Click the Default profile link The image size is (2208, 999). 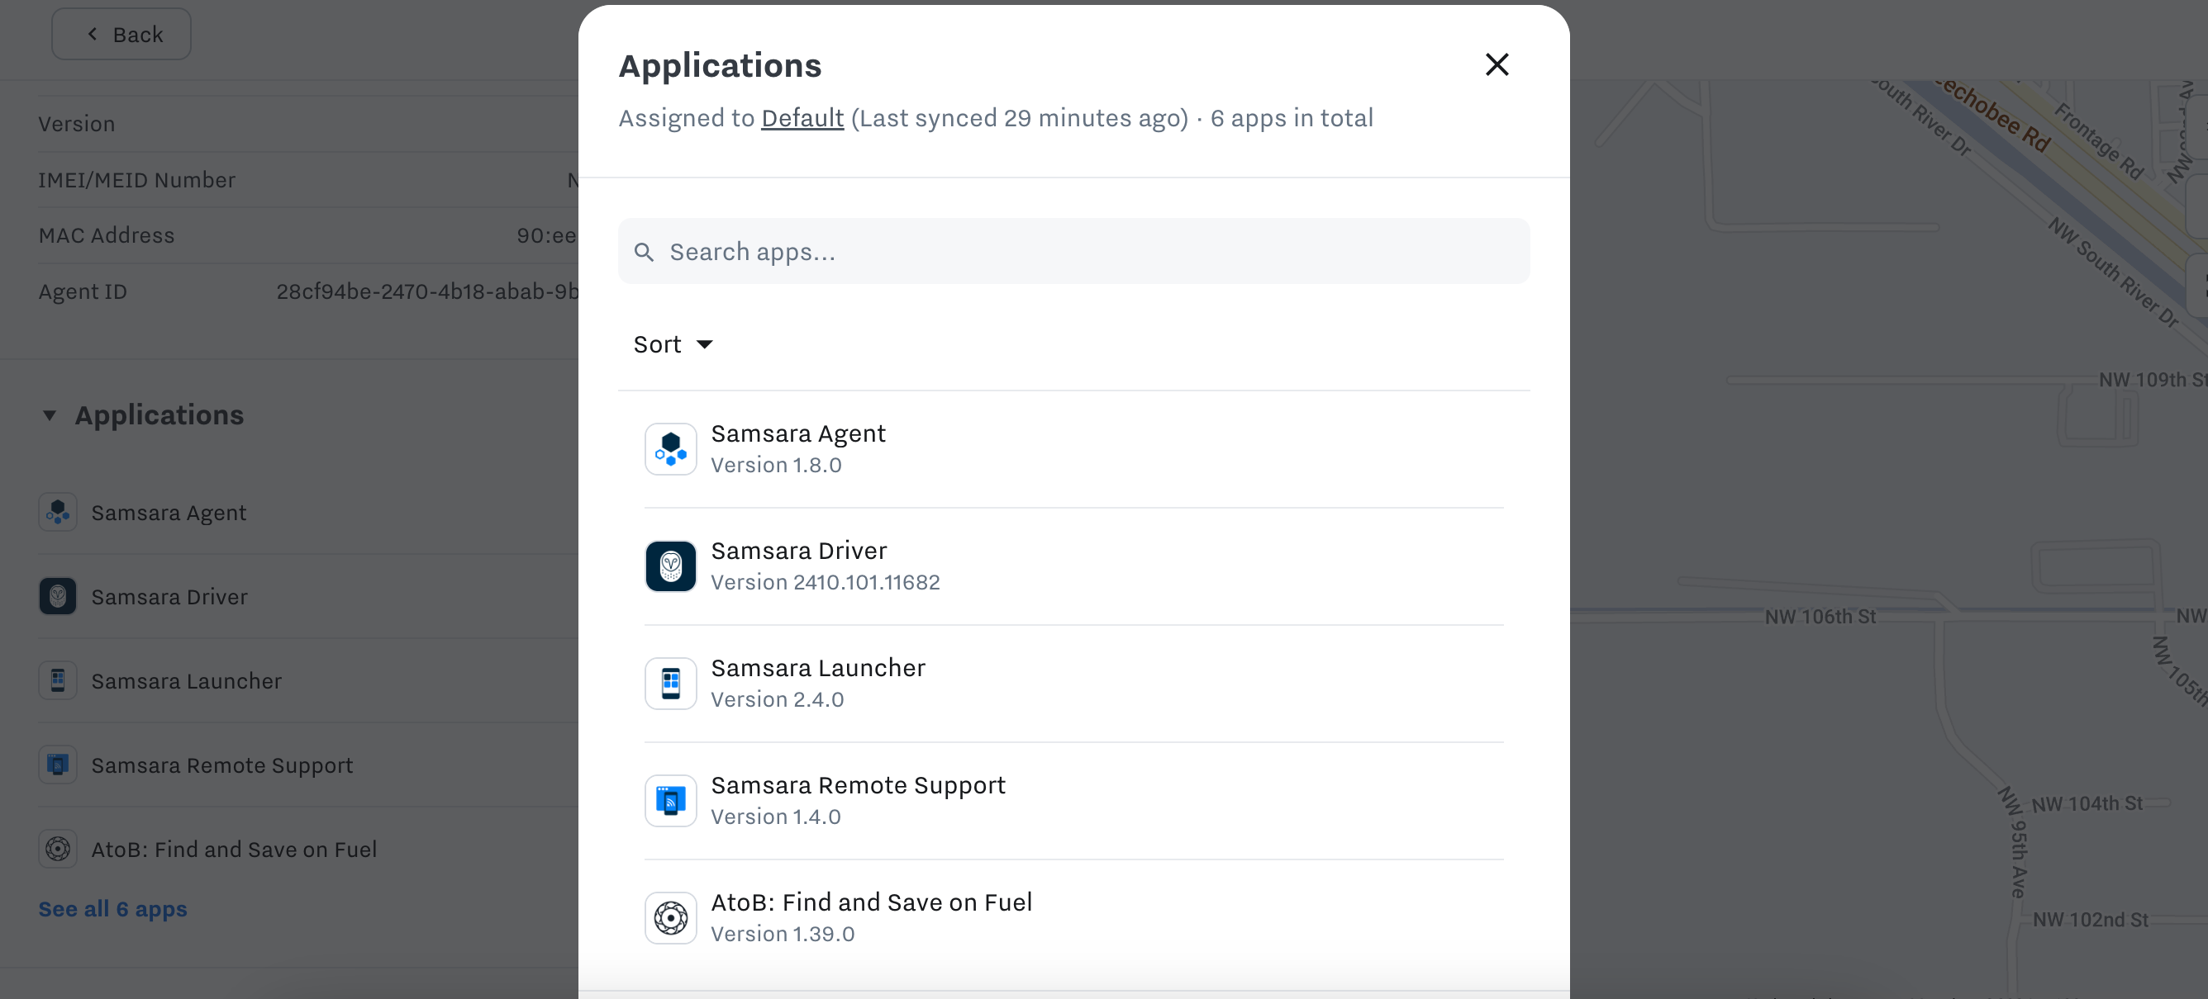[802, 118]
